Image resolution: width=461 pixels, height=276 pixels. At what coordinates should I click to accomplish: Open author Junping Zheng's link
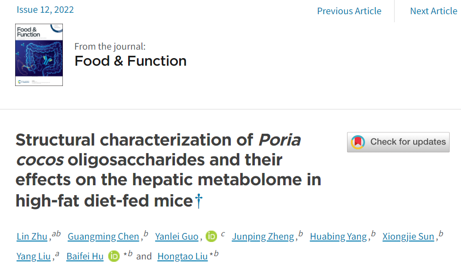pyautogui.click(x=263, y=237)
